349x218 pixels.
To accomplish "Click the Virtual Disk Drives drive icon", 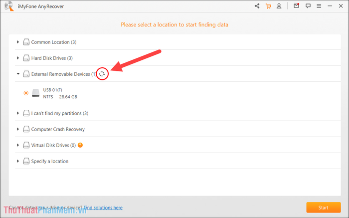I will [26, 145].
